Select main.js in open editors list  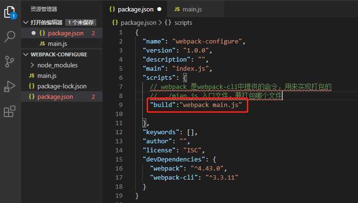62,43
